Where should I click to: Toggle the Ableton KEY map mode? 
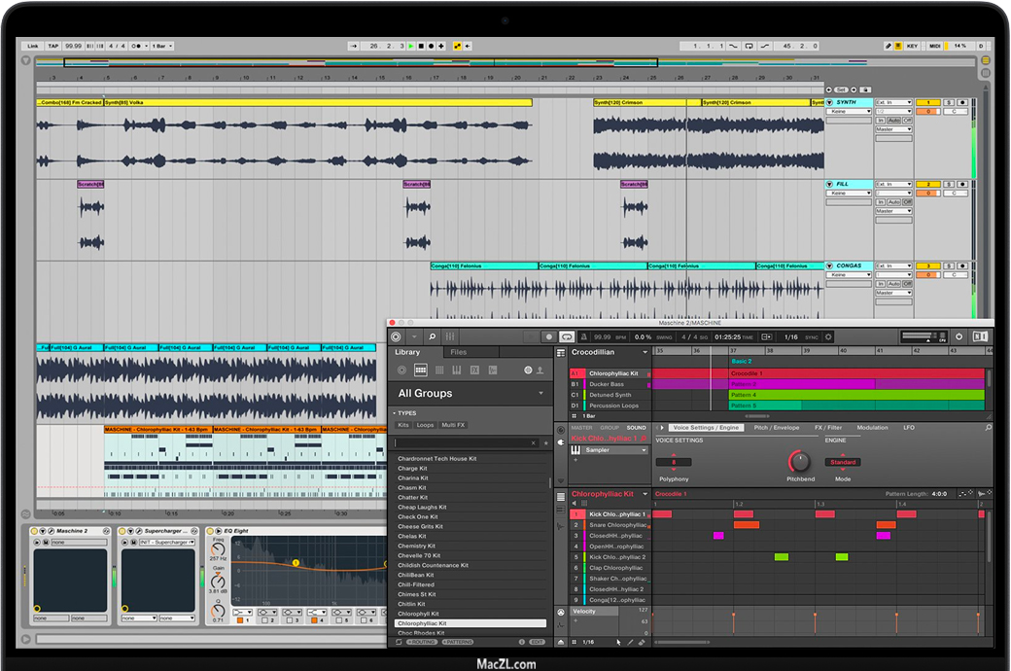[912, 46]
